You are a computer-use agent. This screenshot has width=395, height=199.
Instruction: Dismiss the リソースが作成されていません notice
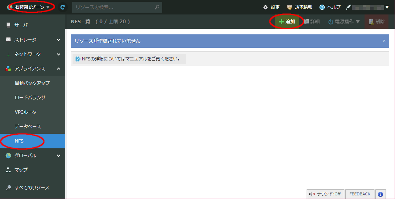[384, 41]
